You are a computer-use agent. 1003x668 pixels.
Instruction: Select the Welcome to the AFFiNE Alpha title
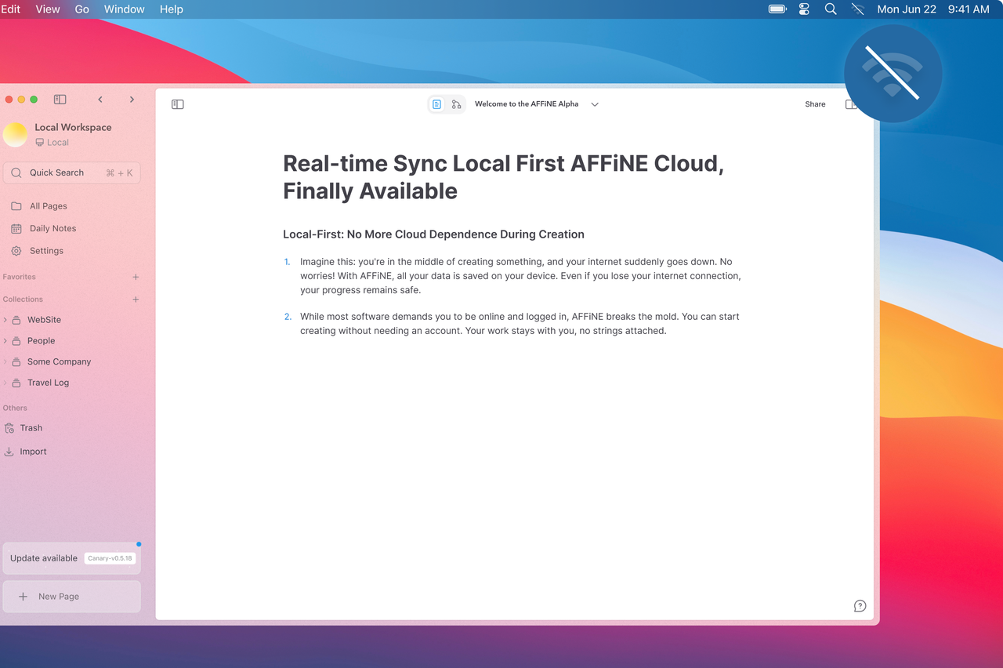click(x=527, y=103)
